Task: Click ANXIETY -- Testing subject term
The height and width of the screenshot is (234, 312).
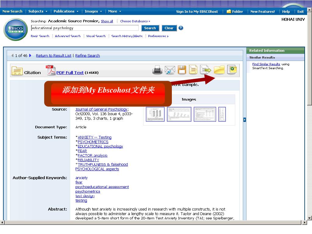Action: 94,137
